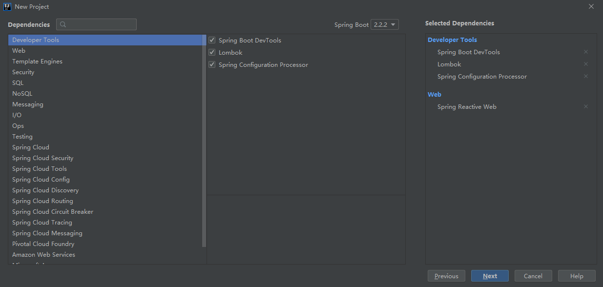Remove Spring Reactive Web via X icon

[x=585, y=107]
